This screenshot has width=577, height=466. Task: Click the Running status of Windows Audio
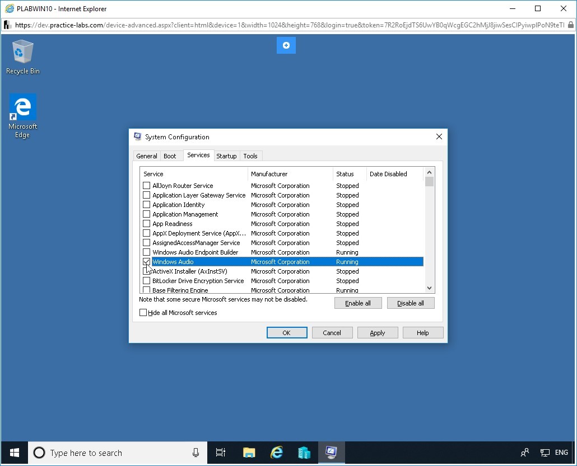click(x=347, y=262)
